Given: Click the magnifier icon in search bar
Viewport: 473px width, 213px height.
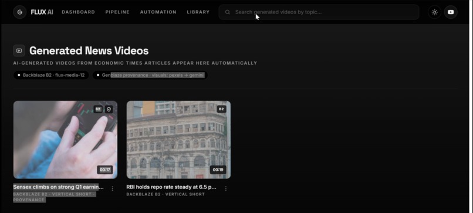Looking at the screenshot, I should [x=228, y=12].
